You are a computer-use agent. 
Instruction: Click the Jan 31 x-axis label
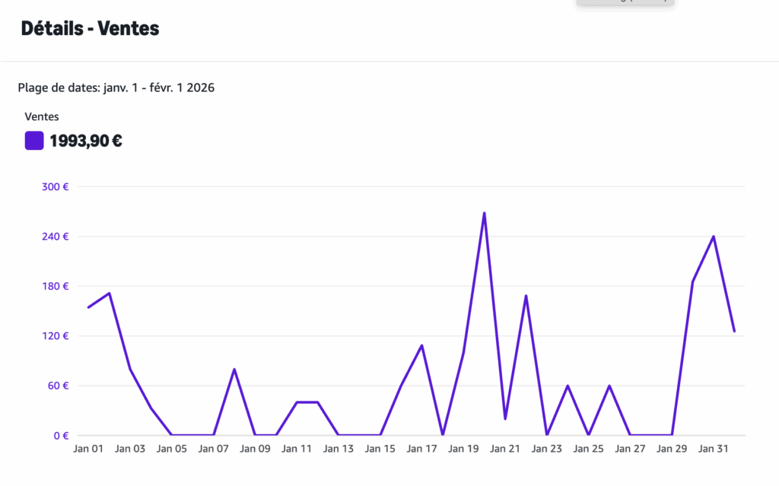click(x=714, y=449)
